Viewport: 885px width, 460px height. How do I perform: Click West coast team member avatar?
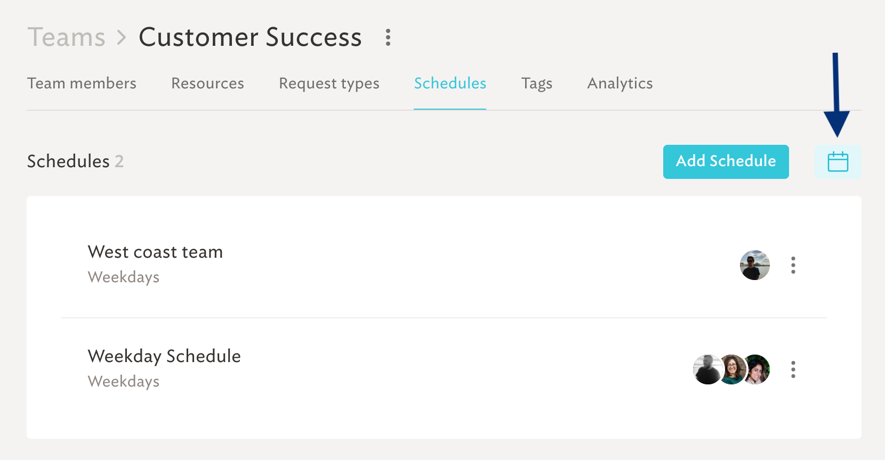(755, 265)
